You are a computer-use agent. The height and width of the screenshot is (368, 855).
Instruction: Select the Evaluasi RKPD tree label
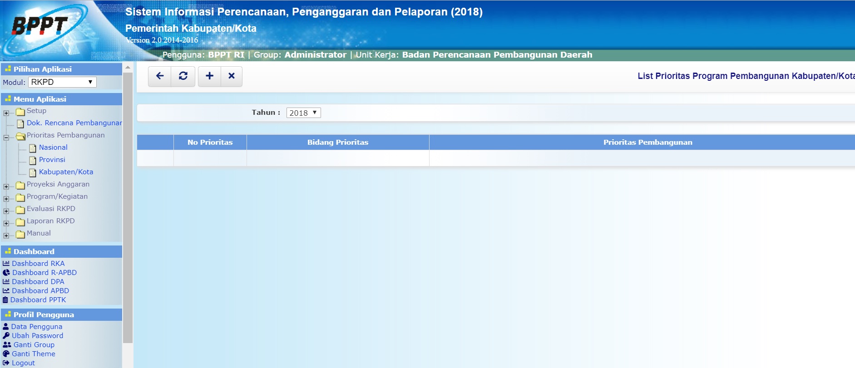[x=51, y=209]
